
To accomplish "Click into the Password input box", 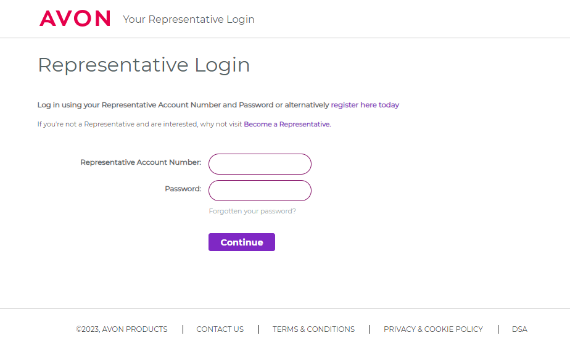I will [x=260, y=191].
